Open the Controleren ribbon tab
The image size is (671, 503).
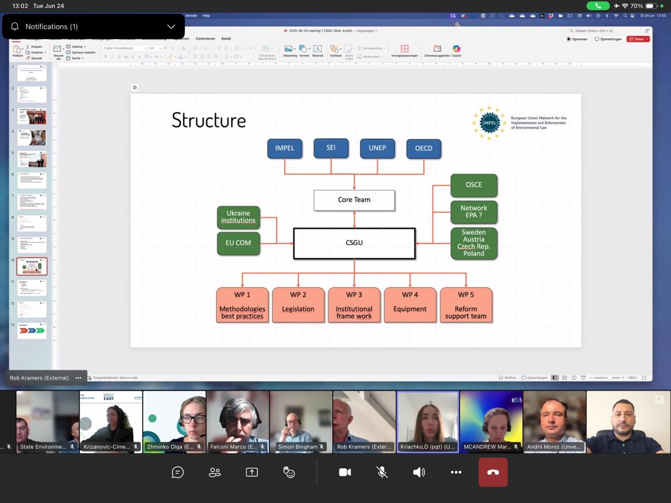pos(205,38)
